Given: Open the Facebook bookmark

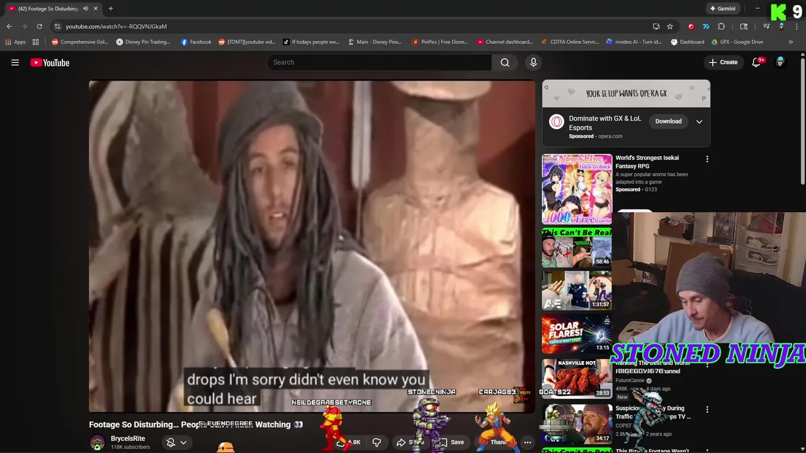Looking at the screenshot, I should pos(196,42).
